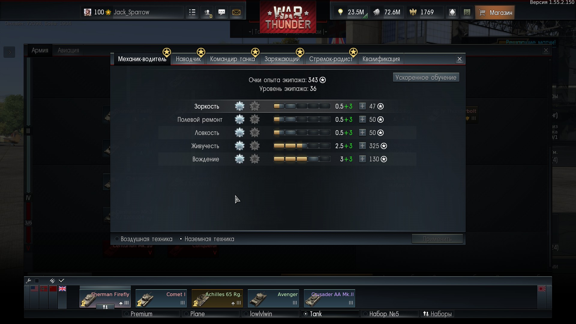
Task: Click the plus icon next to Живучесть
Action: point(362,145)
